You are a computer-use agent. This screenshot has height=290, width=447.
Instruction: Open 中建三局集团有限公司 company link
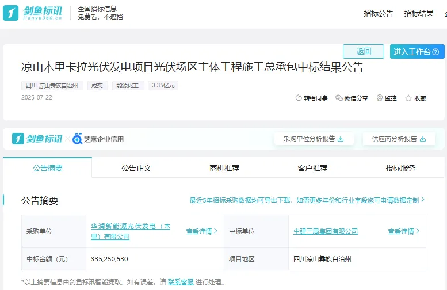pos(326,231)
